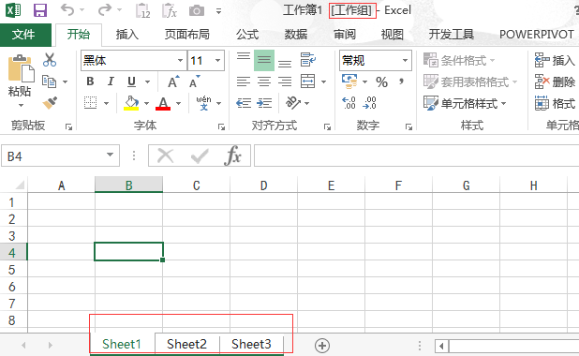Click the wén phonetic guide icon

point(203,103)
